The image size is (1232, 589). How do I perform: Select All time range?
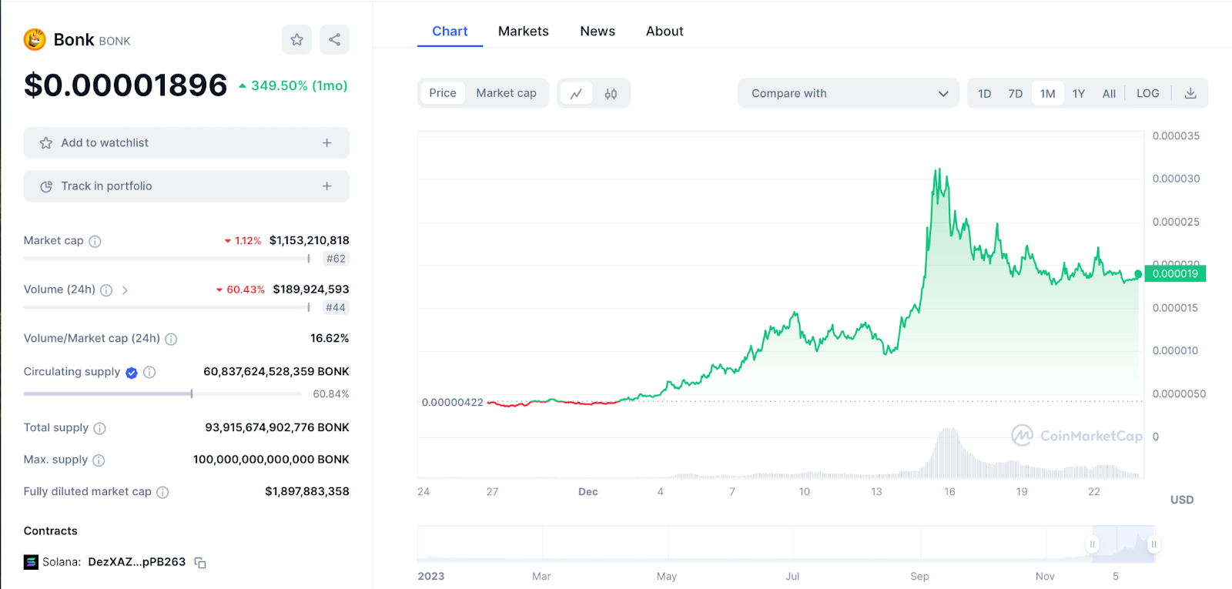pos(1109,94)
